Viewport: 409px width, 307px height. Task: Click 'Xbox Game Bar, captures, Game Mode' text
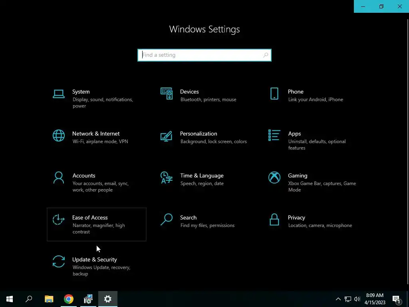(x=322, y=187)
